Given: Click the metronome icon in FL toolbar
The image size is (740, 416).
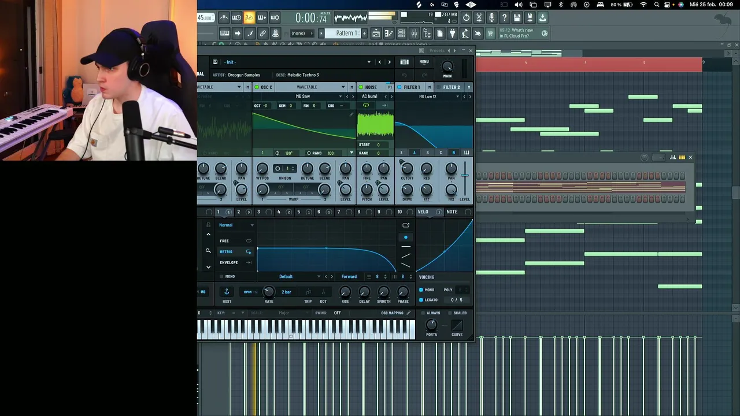Looking at the screenshot, I should click(224, 18).
